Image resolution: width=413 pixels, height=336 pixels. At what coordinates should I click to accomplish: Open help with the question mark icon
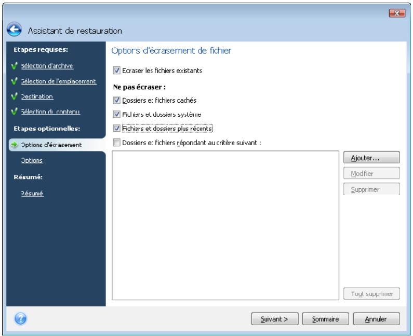pyautogui.click(x=21, y=319)
